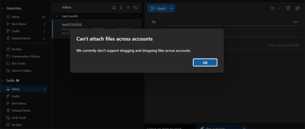
Task: Click the dialog title Can't attach files across accounts
Action: 114,39
